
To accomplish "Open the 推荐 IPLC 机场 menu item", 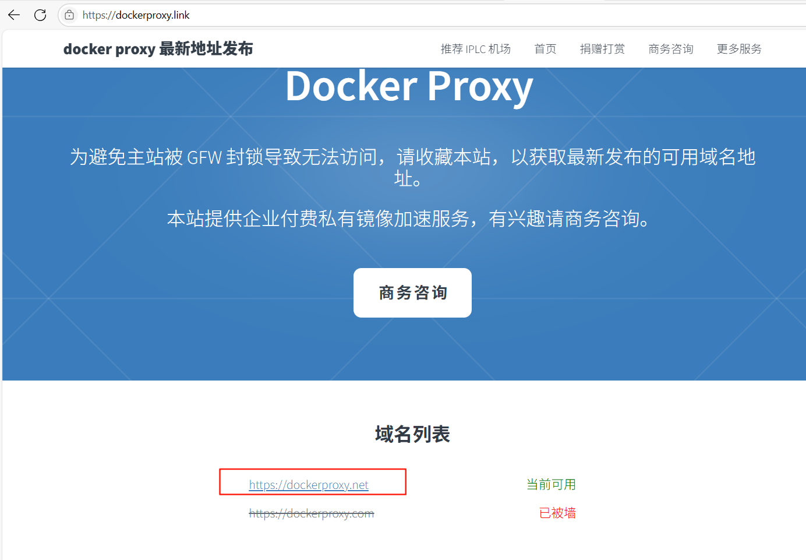I will pyautogui.click(x=476, y=49).
